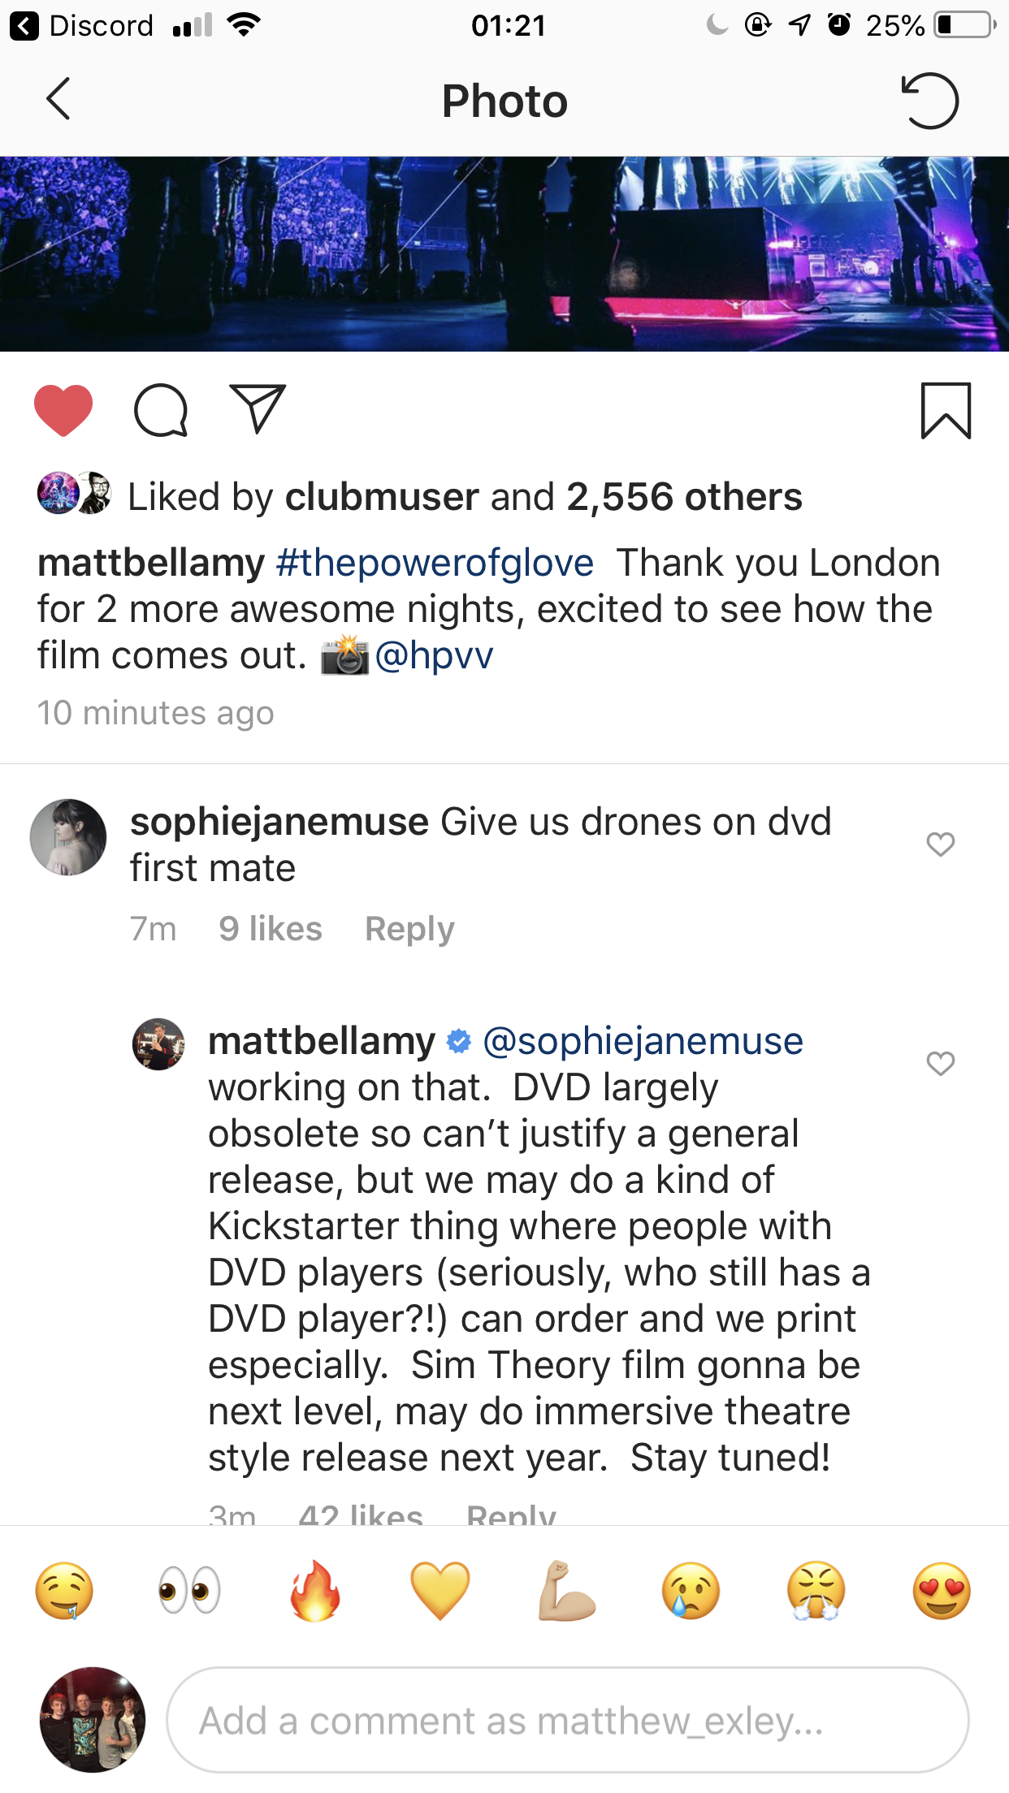The width and height of the screenshot is (1009, 1793).
Task: Like mattbellamy's reply with the heart outline
Action: coord(940,1061)
